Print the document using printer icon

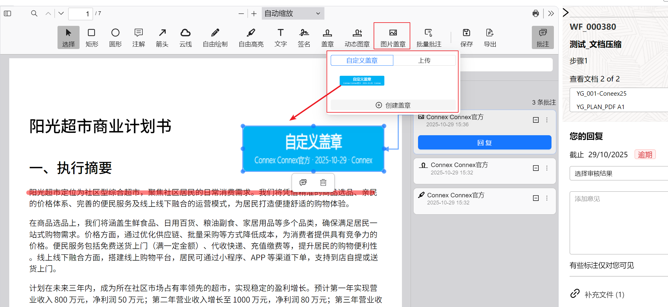pos(535,13)
